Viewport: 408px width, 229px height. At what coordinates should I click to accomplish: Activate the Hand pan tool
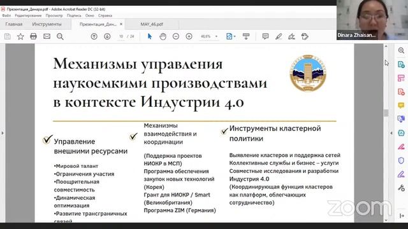click(163, 36)
